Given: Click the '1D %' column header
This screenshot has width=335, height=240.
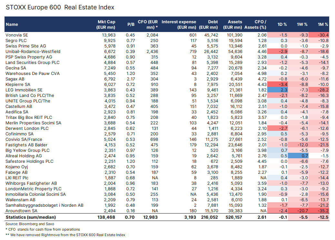Looking at the screenshot, I should coord(282,24).
